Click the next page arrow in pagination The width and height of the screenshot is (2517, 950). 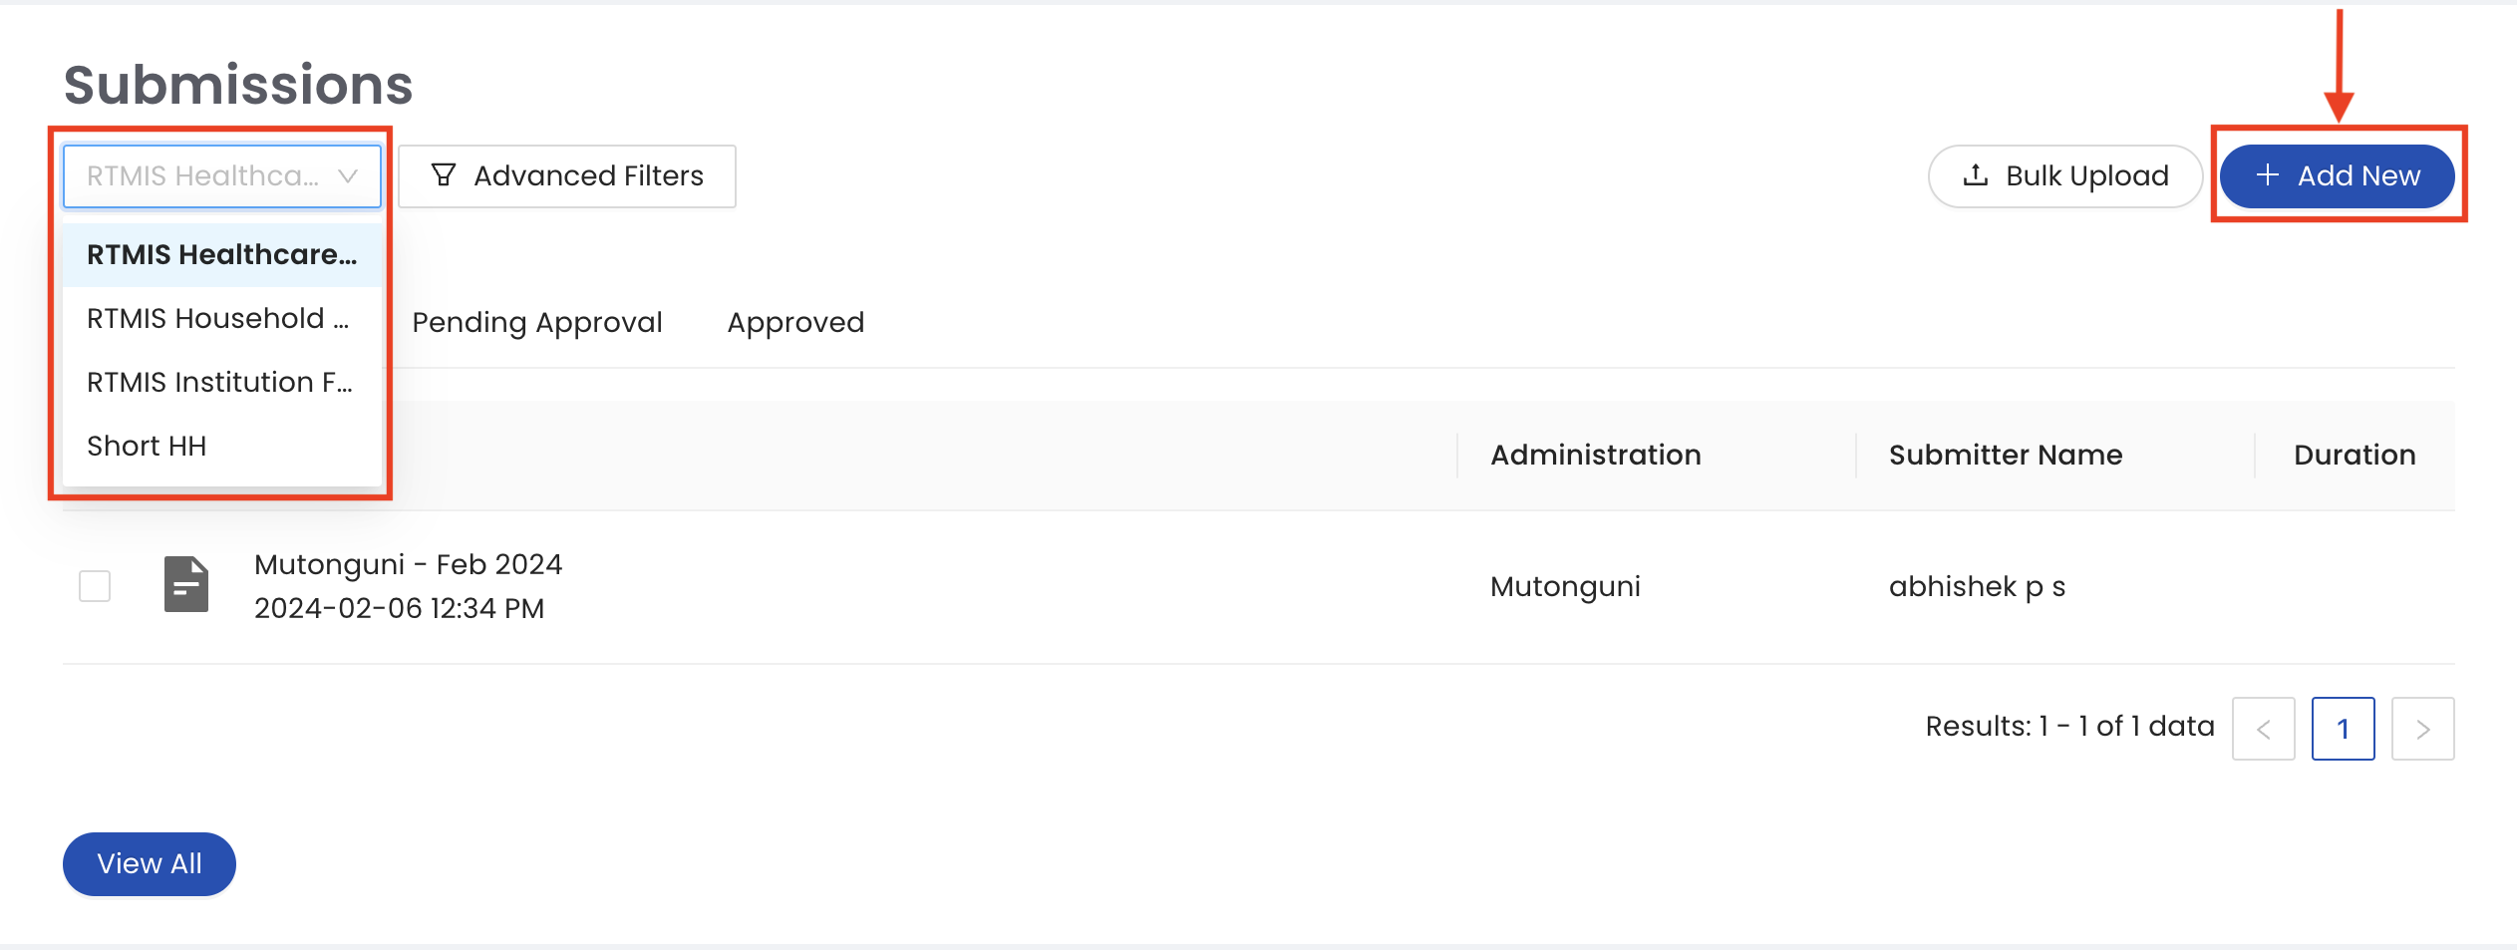tap(2422, 729)
